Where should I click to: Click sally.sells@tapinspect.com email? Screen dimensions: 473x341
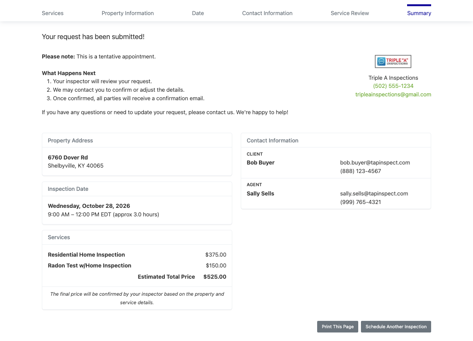click(374, 194)
